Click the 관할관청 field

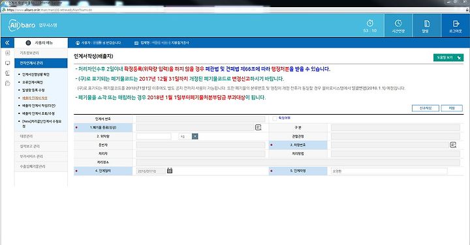click(396, 136)
